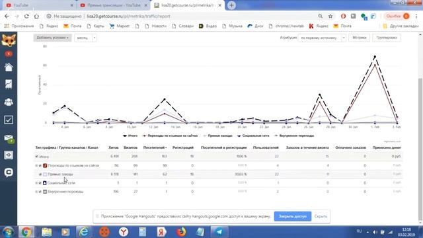Open the checkmark tasks icon in sidebar

pos(9,120)
